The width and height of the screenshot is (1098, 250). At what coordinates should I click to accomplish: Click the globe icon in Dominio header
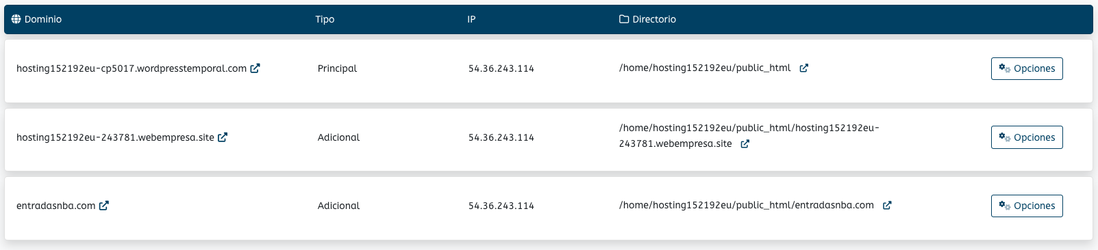16,19
